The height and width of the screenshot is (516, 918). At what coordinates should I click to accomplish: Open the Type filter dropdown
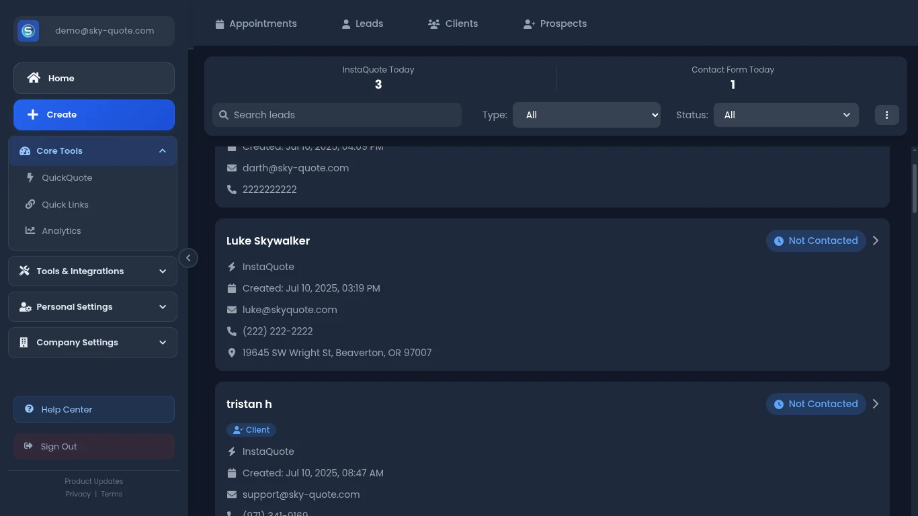(x=586, y=114)
